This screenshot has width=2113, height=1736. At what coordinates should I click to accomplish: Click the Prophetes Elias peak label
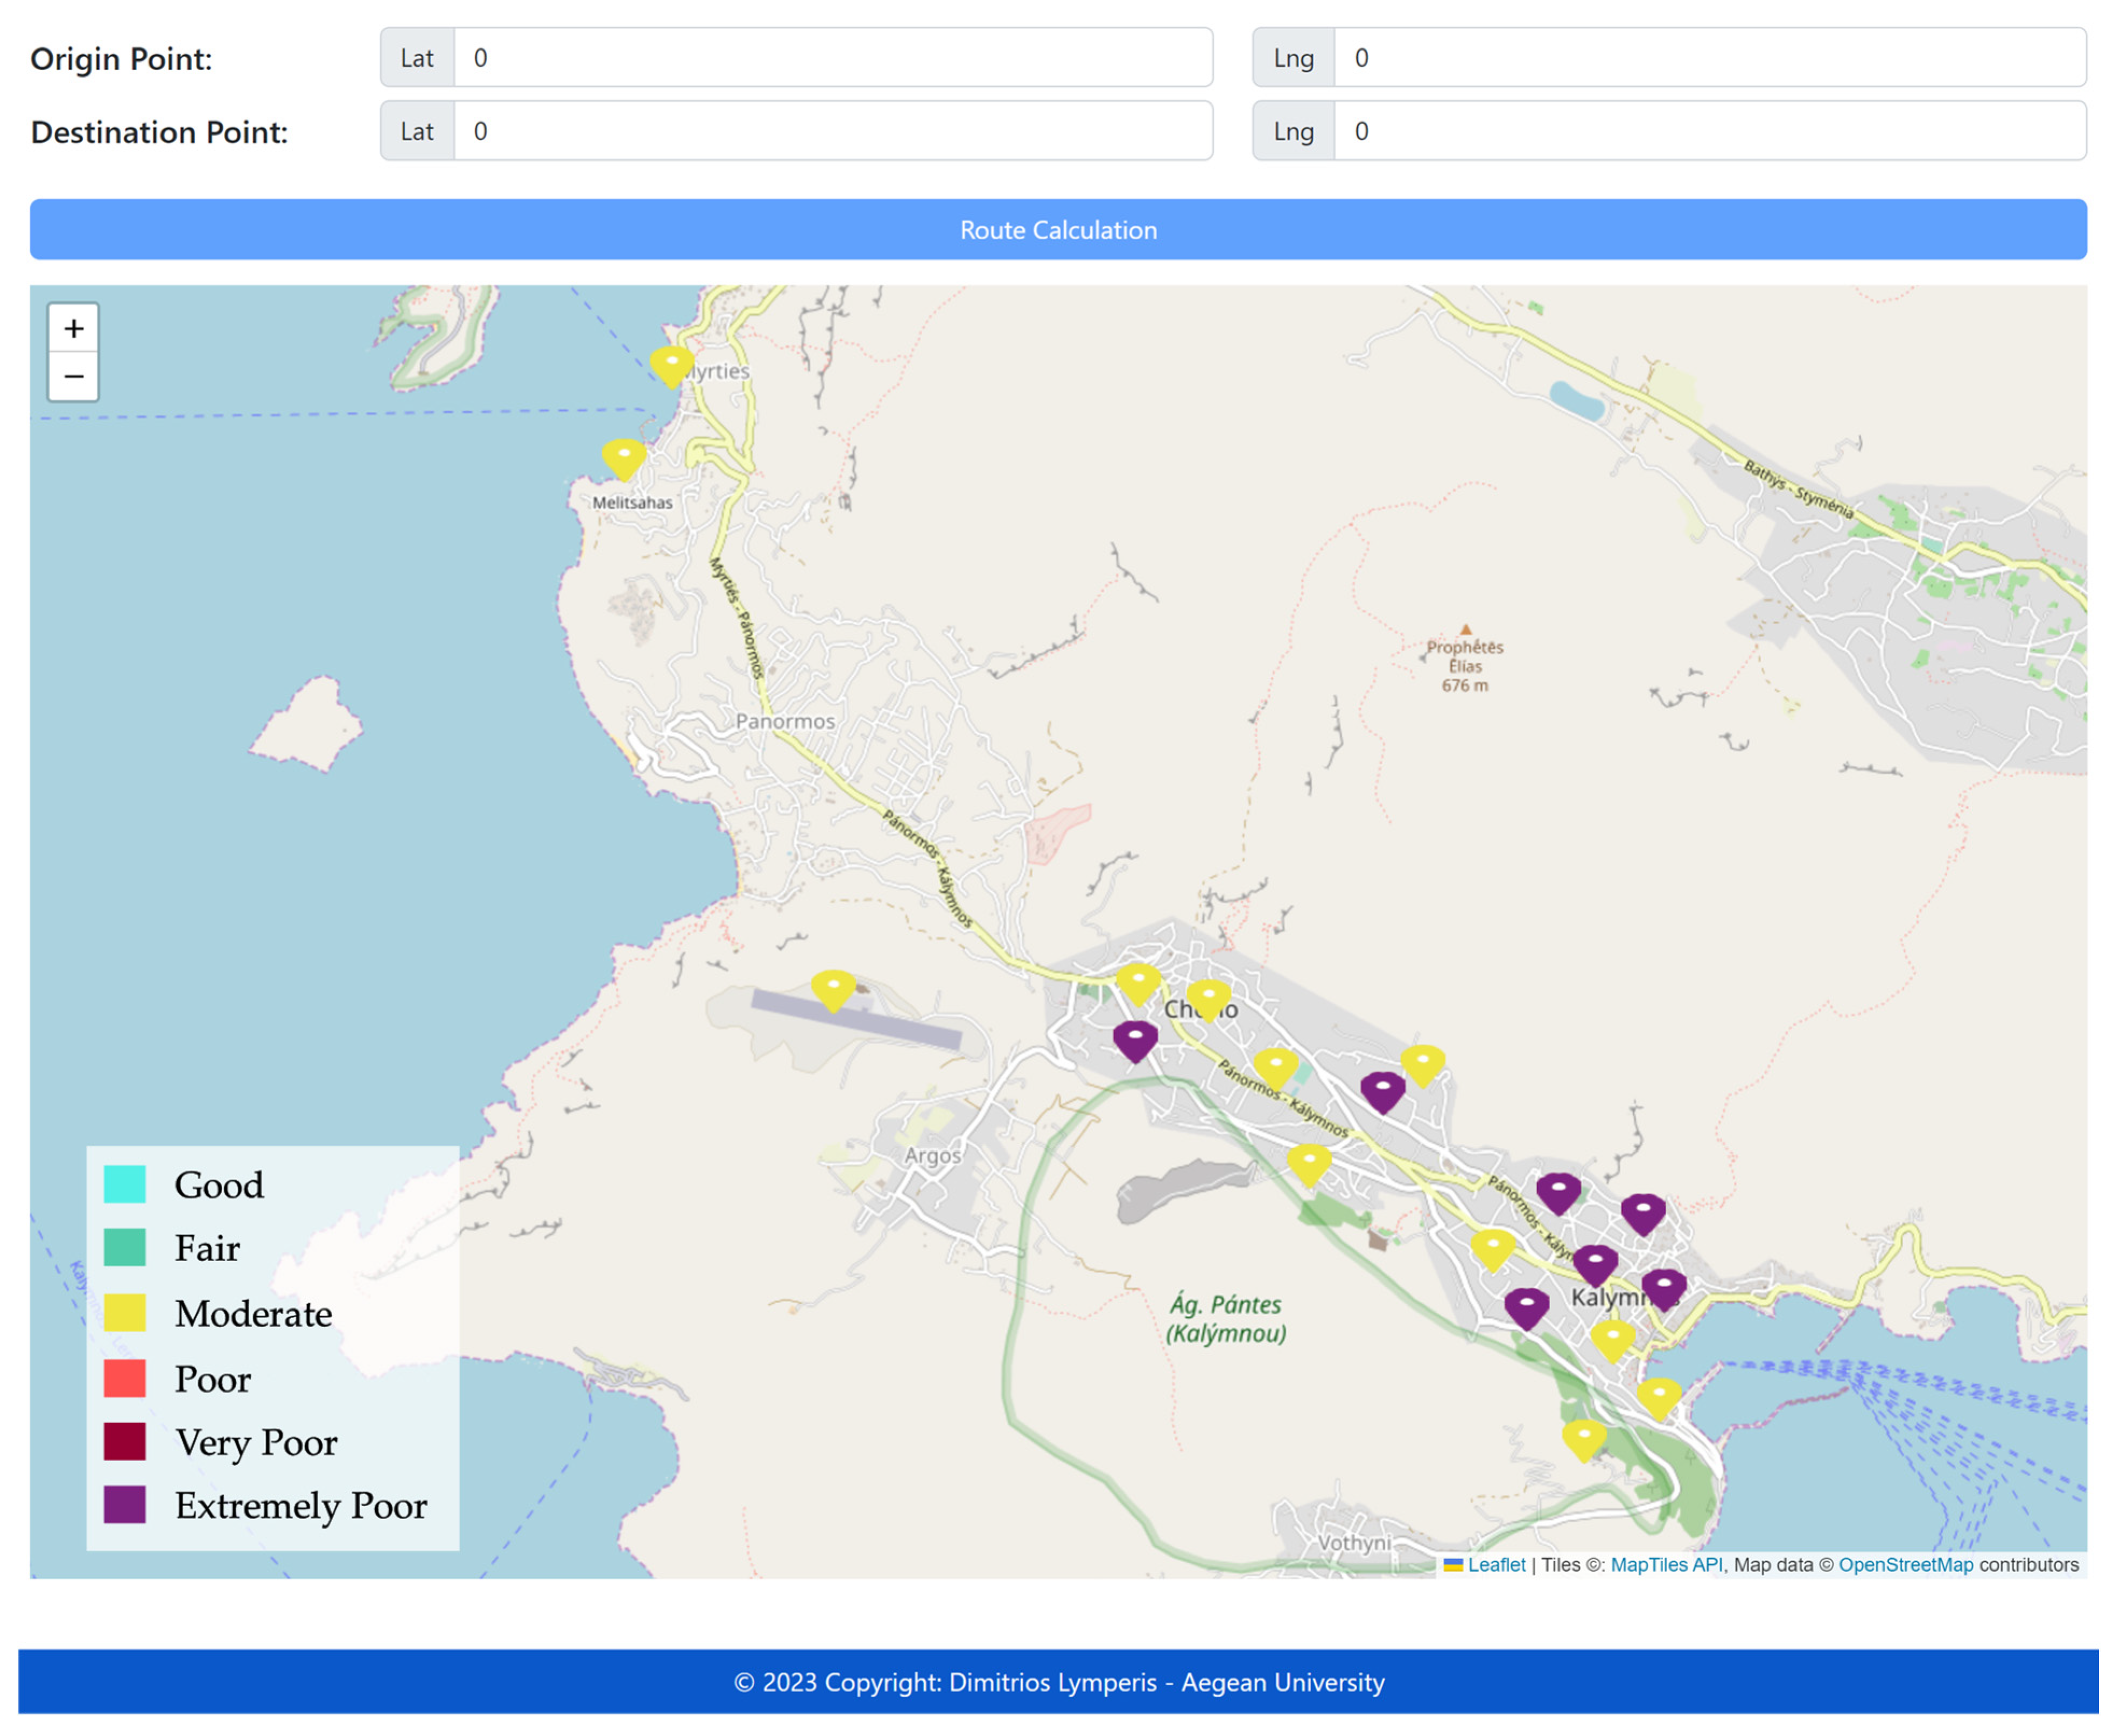pyautogui.click(x=1464, y=665)
